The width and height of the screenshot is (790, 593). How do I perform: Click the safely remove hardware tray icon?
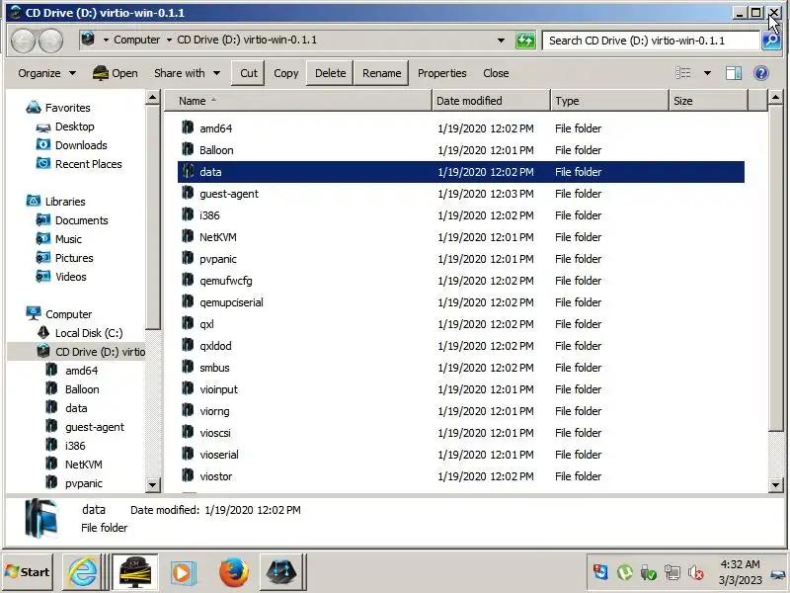649,573
